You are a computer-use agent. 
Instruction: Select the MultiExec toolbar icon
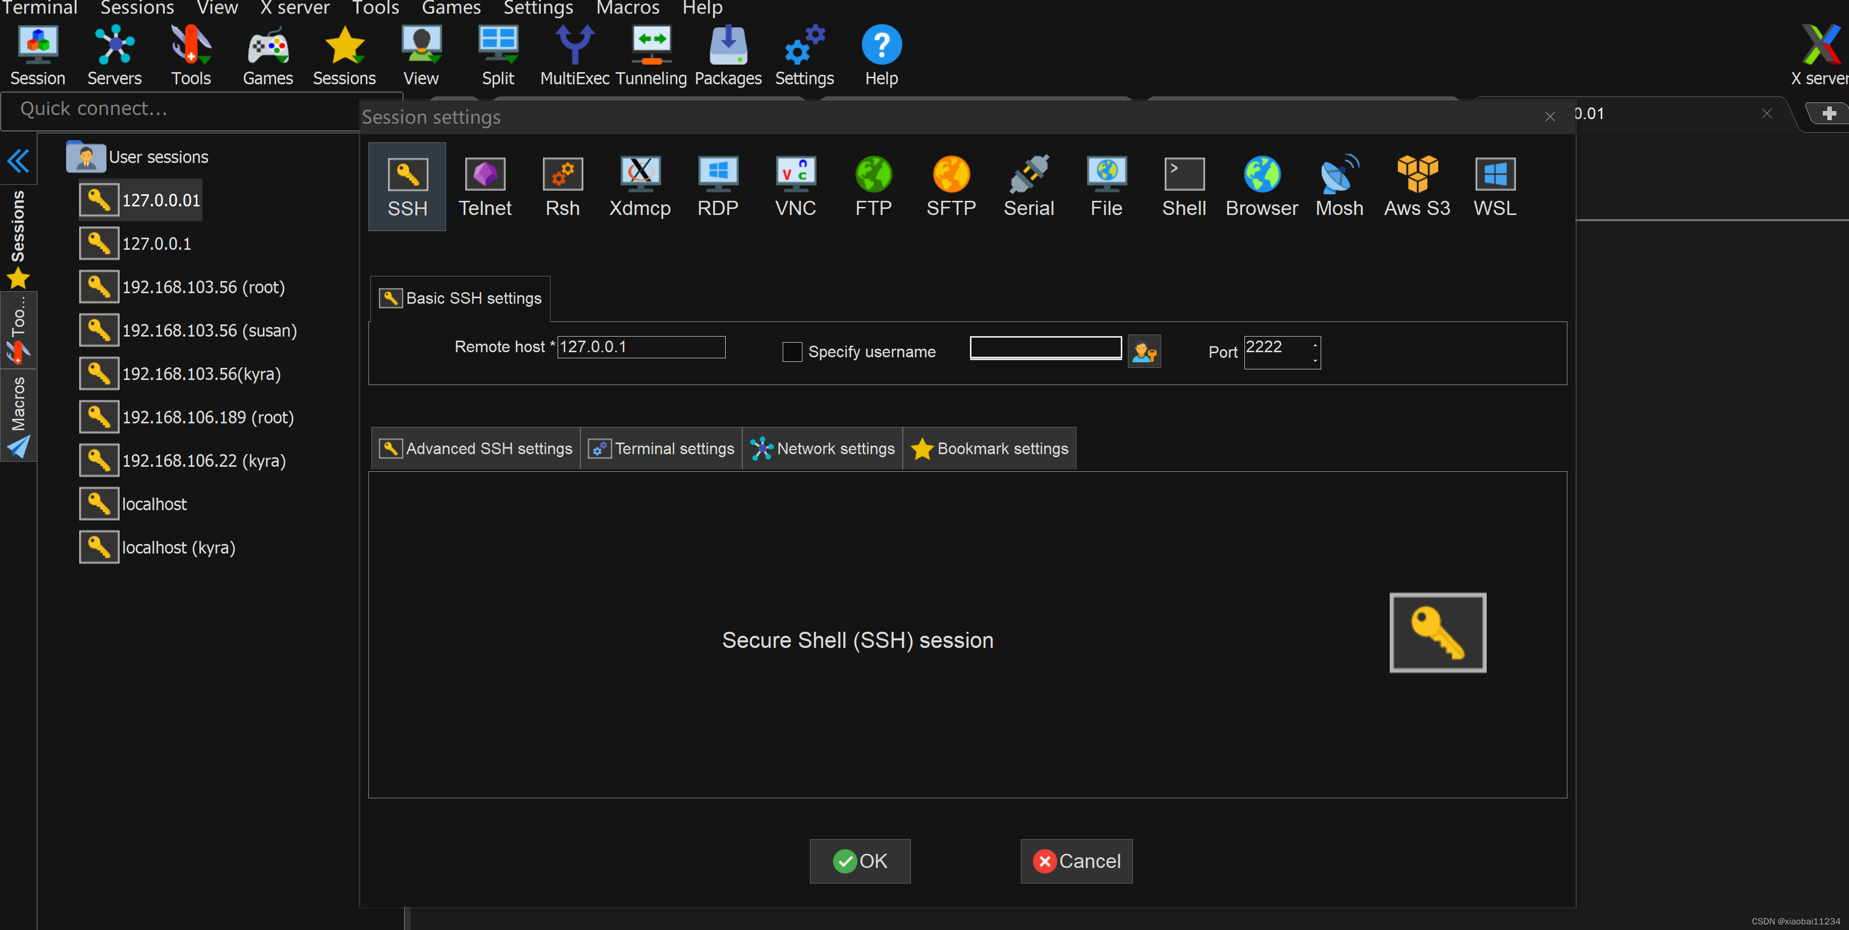pos(575,54)
